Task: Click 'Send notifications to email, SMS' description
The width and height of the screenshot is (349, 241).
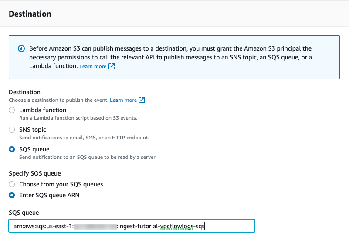Action: [84, 138]
